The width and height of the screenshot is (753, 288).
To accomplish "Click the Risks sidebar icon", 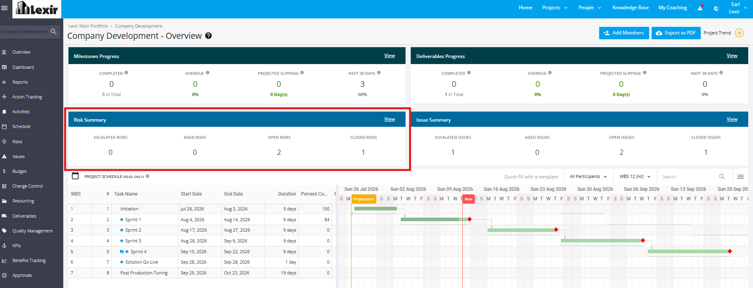I will pyautogui.click(x=4, y=142).
